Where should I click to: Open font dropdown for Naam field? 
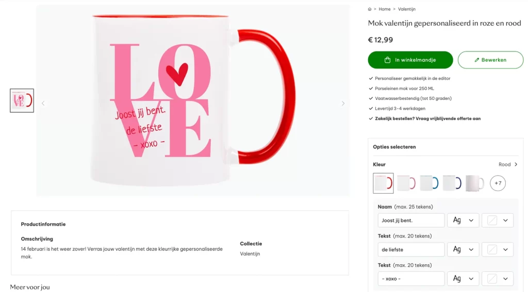(463, 220)
